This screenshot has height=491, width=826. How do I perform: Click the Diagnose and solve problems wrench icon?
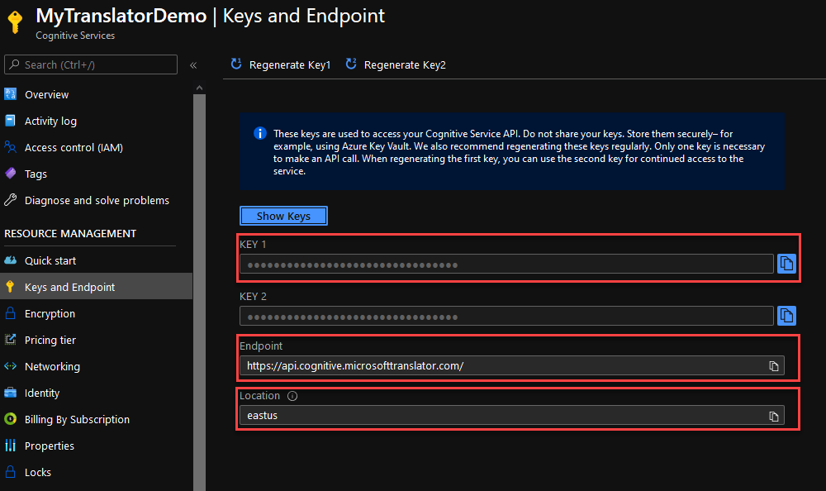click(10, 200)
